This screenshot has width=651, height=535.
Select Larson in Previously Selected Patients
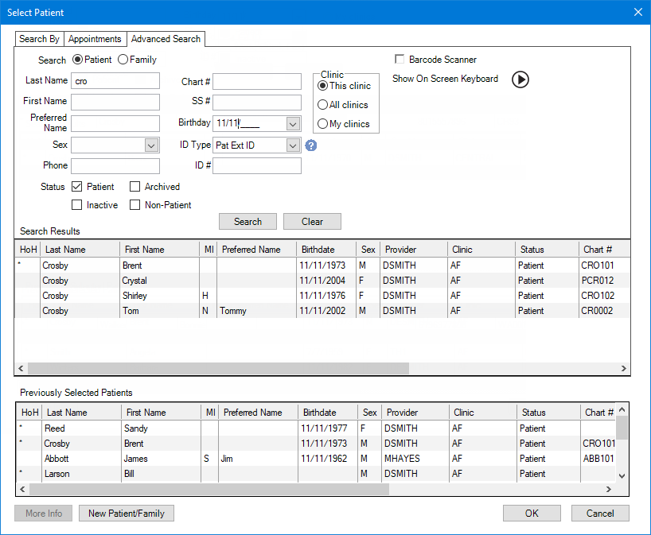coord(57,474)
